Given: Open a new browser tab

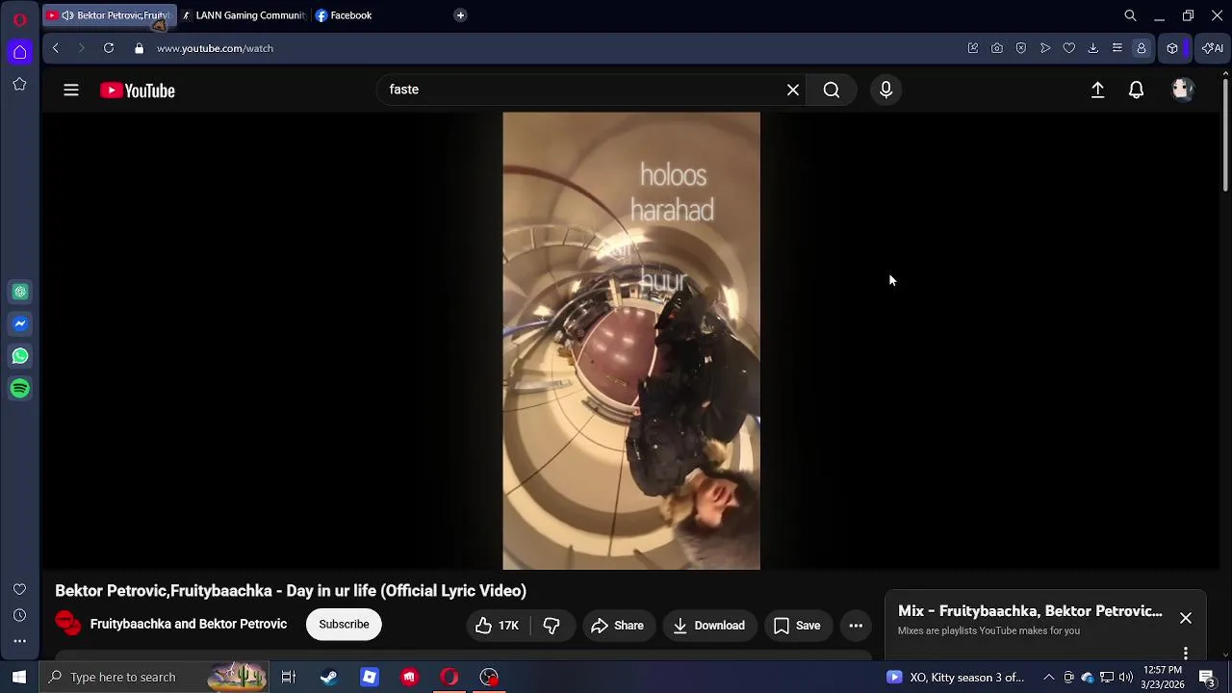Looking at the screenshot, I should coord(460,15).
